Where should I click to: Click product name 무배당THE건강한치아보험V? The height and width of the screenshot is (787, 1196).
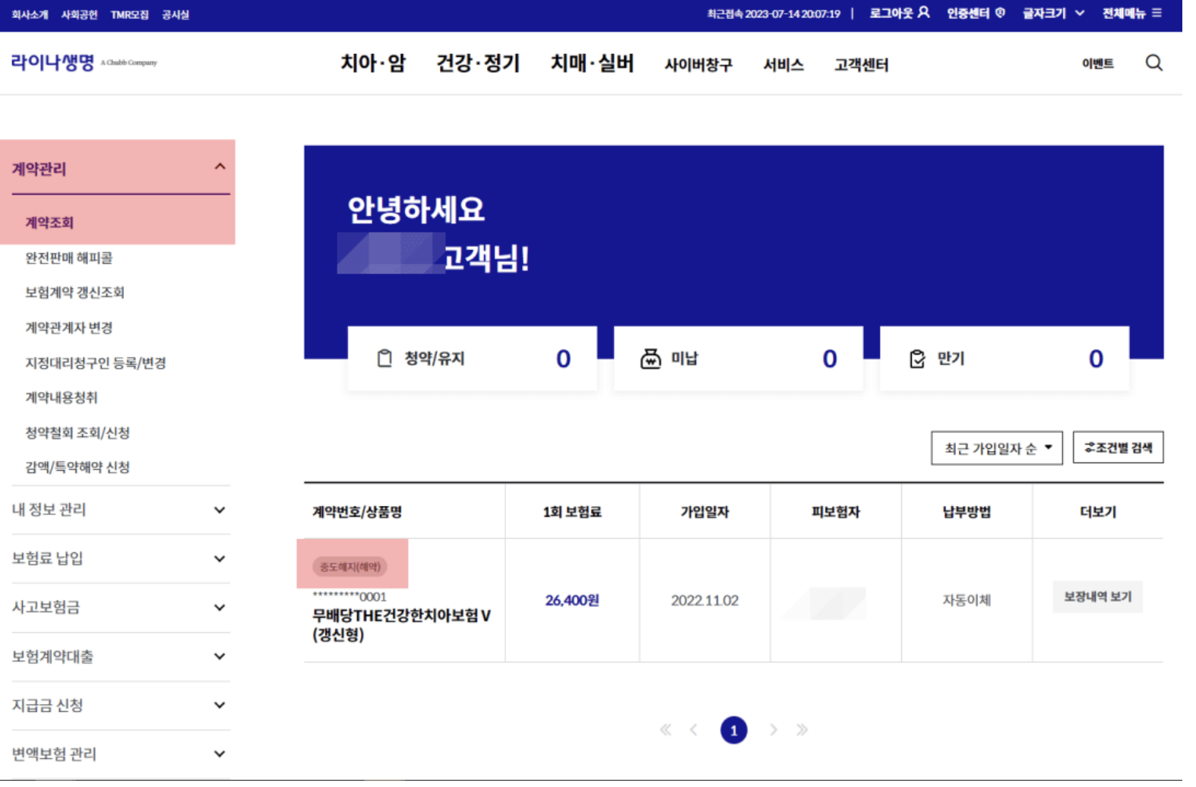[401, 624]
